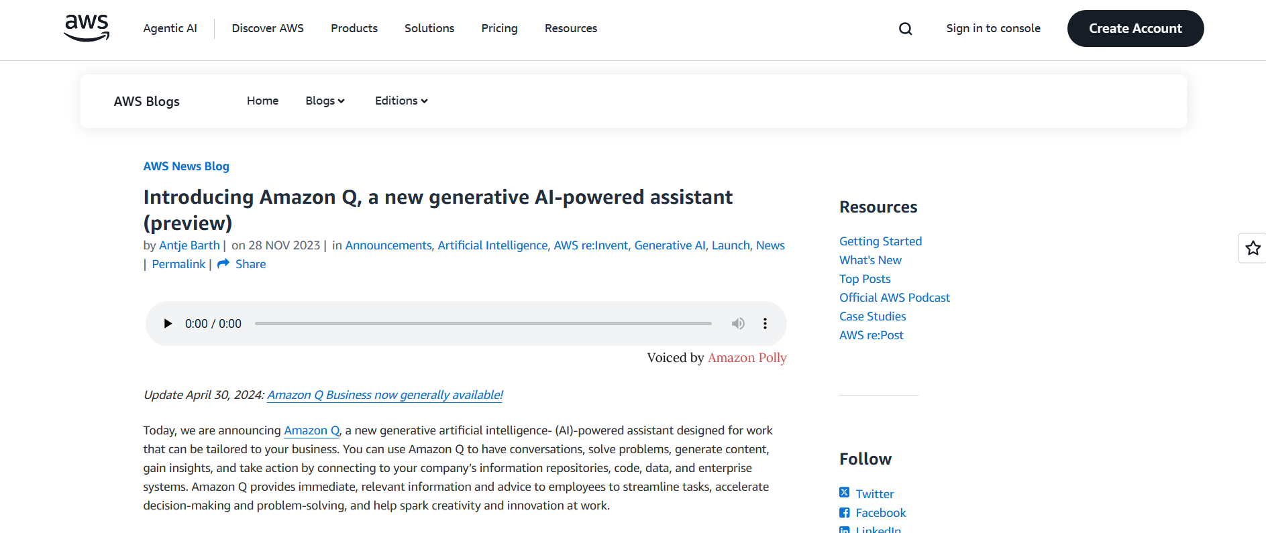
Task: Open the search magnifier icon
Action: 905,29
